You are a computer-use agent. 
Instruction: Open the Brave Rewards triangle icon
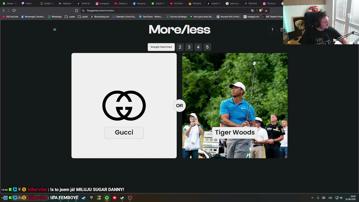[x=266, y=10]
